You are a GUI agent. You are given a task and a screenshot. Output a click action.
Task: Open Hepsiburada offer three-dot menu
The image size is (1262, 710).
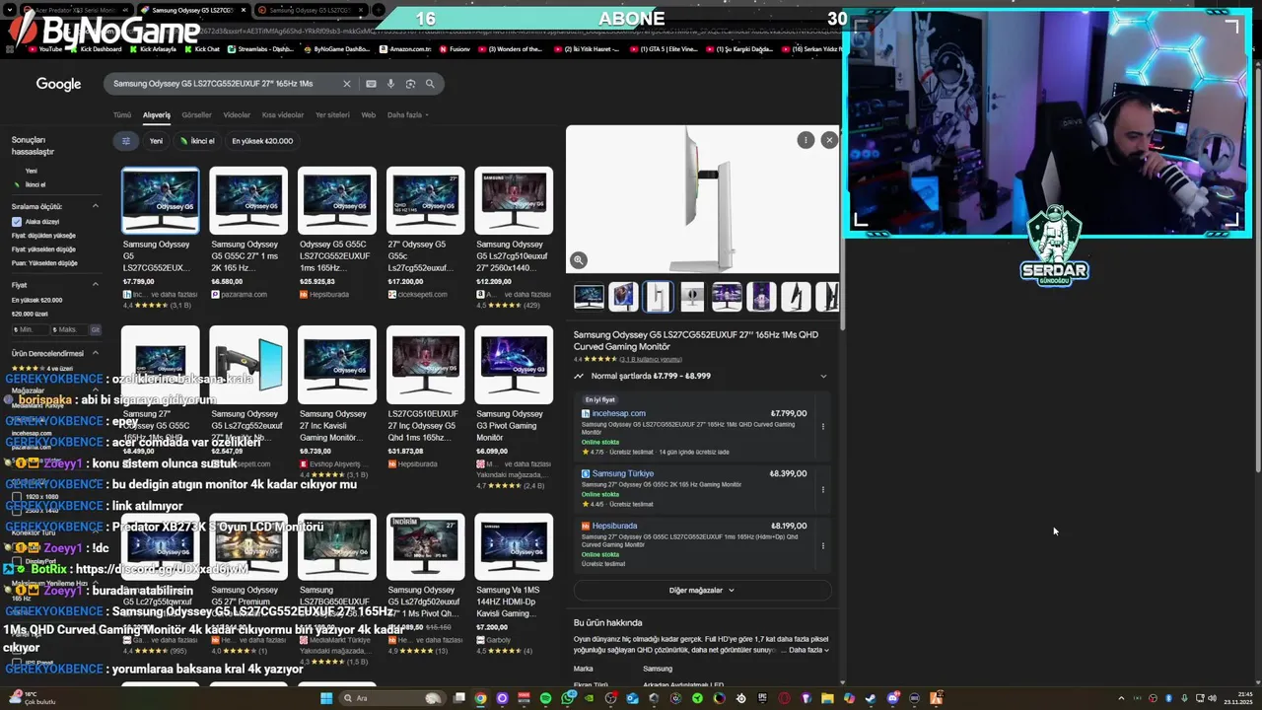[x=823, y=545]
